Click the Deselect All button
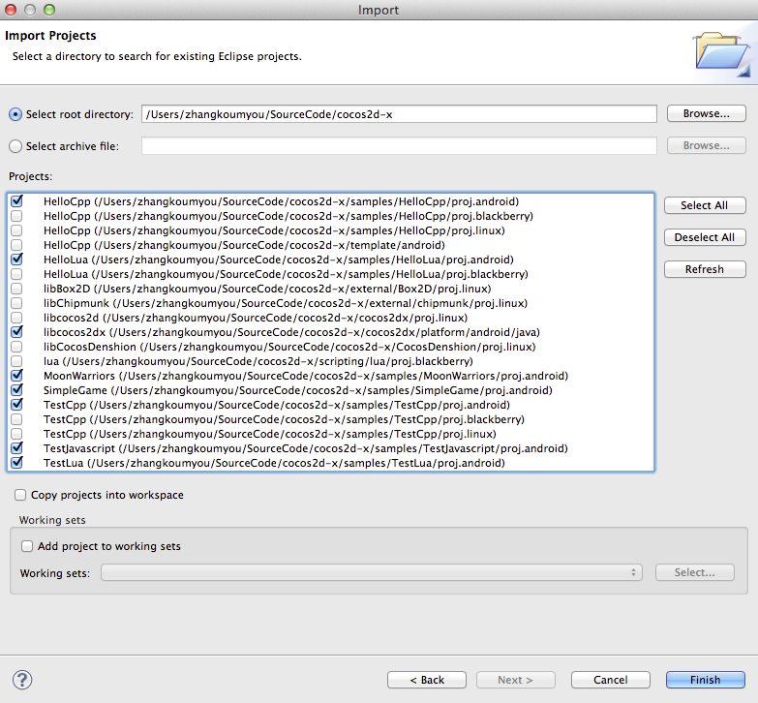 click(705, 237)
